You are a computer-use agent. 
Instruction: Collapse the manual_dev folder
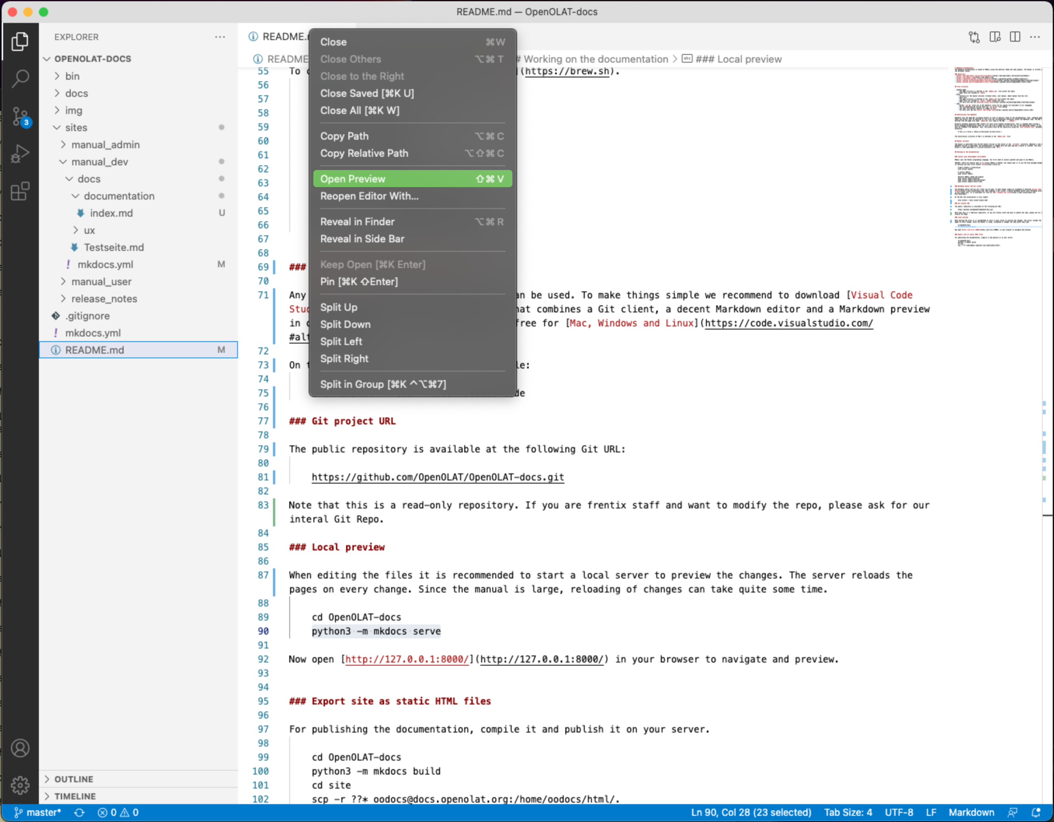(x=100, y=162)
